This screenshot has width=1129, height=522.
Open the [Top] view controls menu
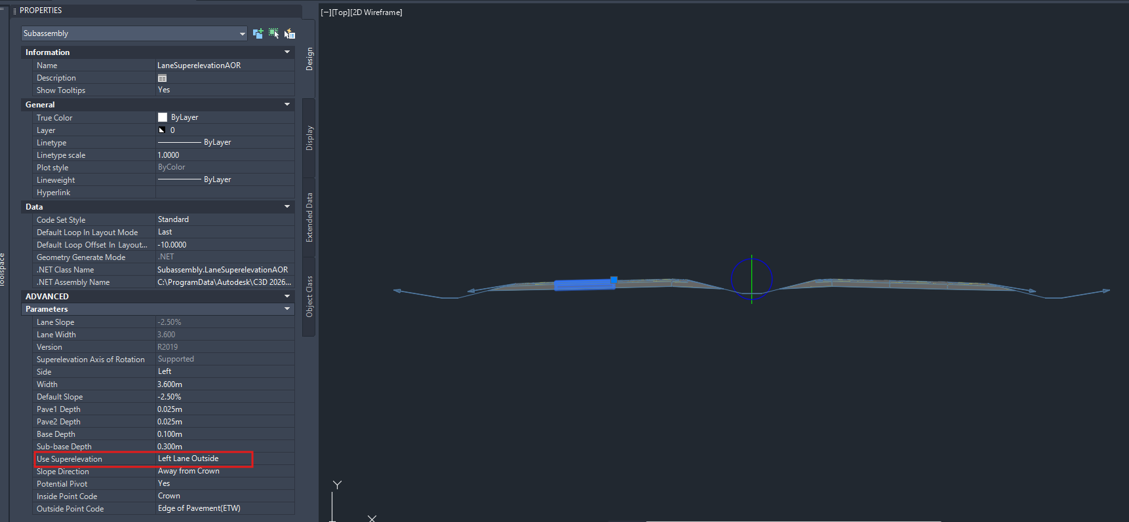(341, 12)
